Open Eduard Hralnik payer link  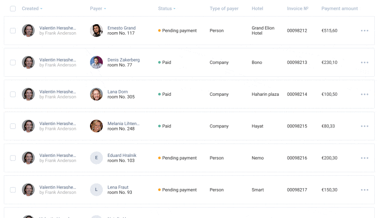pos(122,155)
